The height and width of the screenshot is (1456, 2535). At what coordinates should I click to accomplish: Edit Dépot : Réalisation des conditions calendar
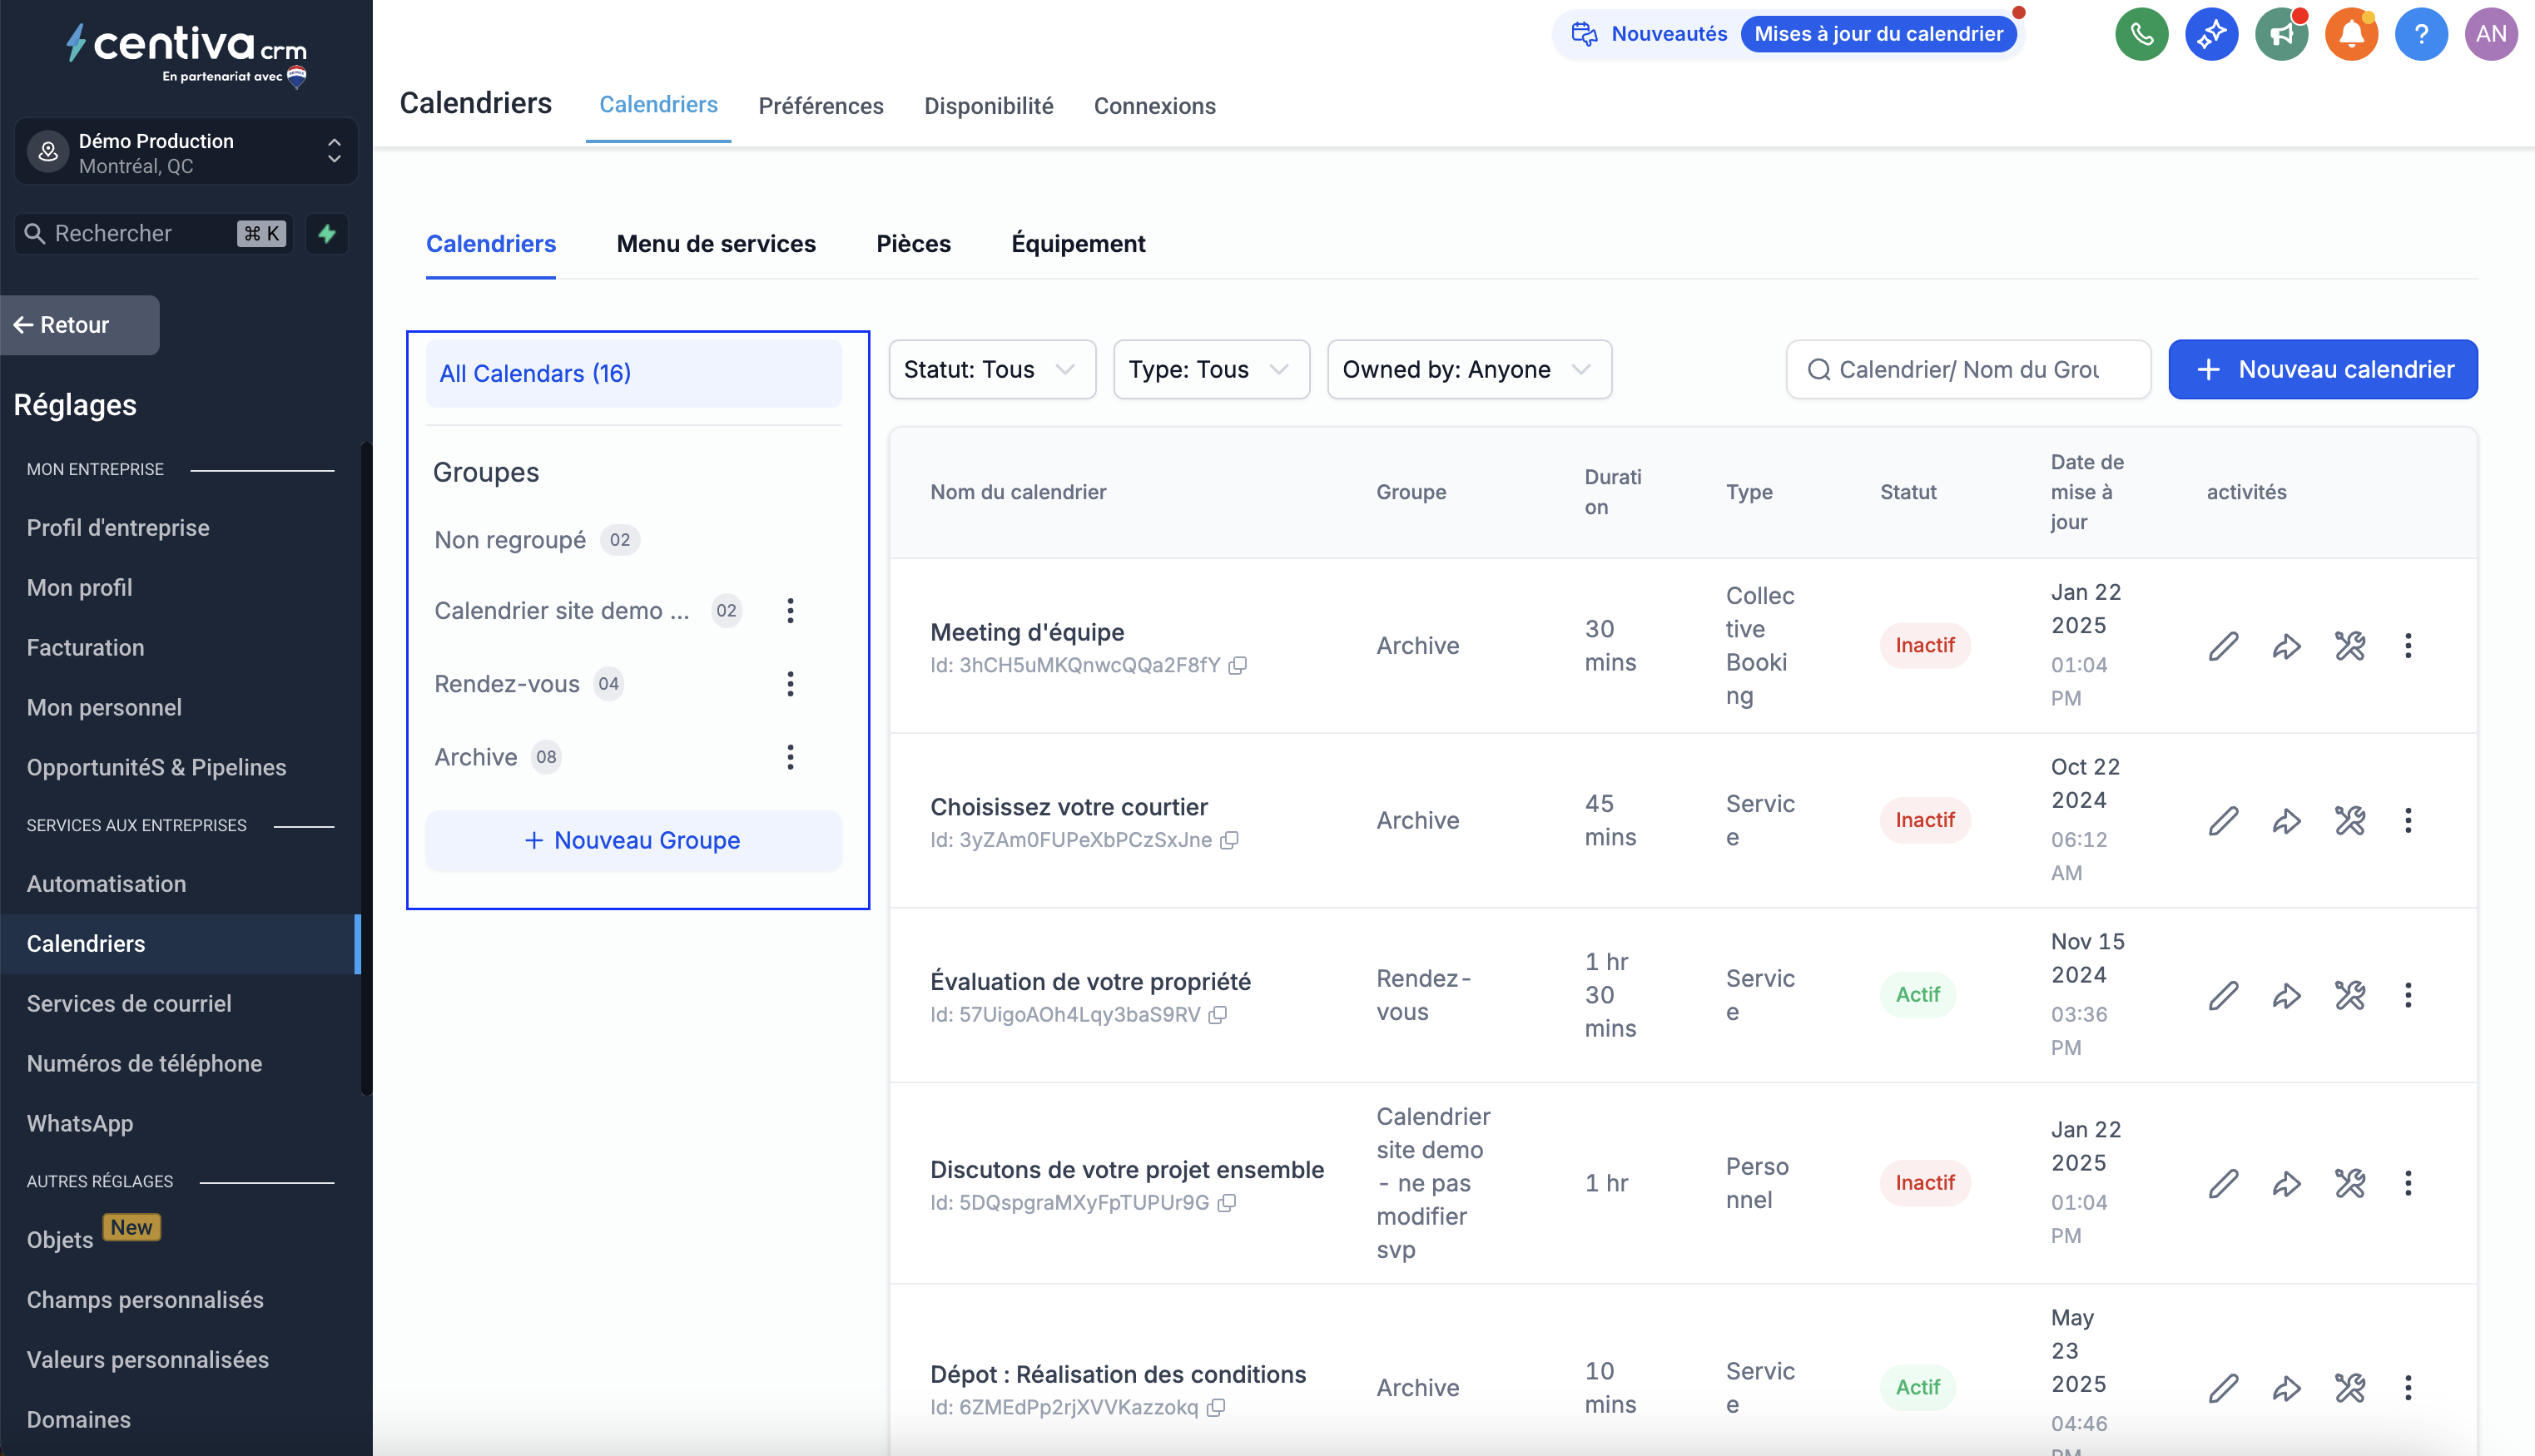(2223, 1387)
